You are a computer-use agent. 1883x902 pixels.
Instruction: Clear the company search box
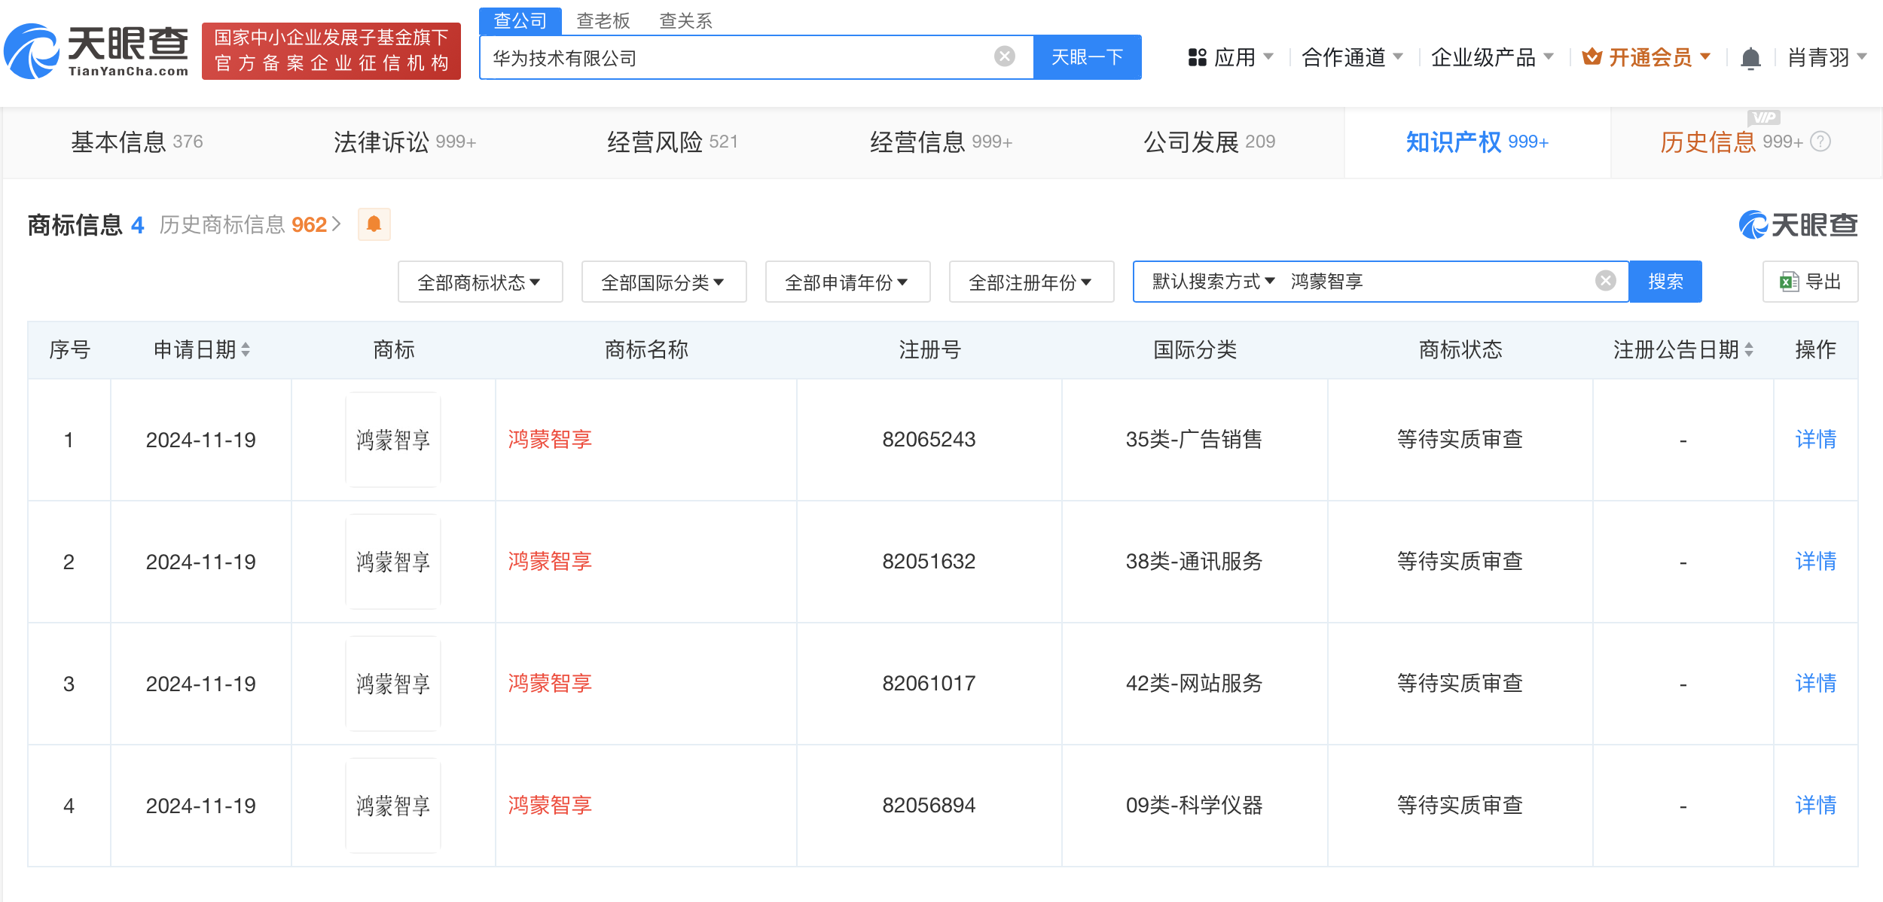point(1004,56)
